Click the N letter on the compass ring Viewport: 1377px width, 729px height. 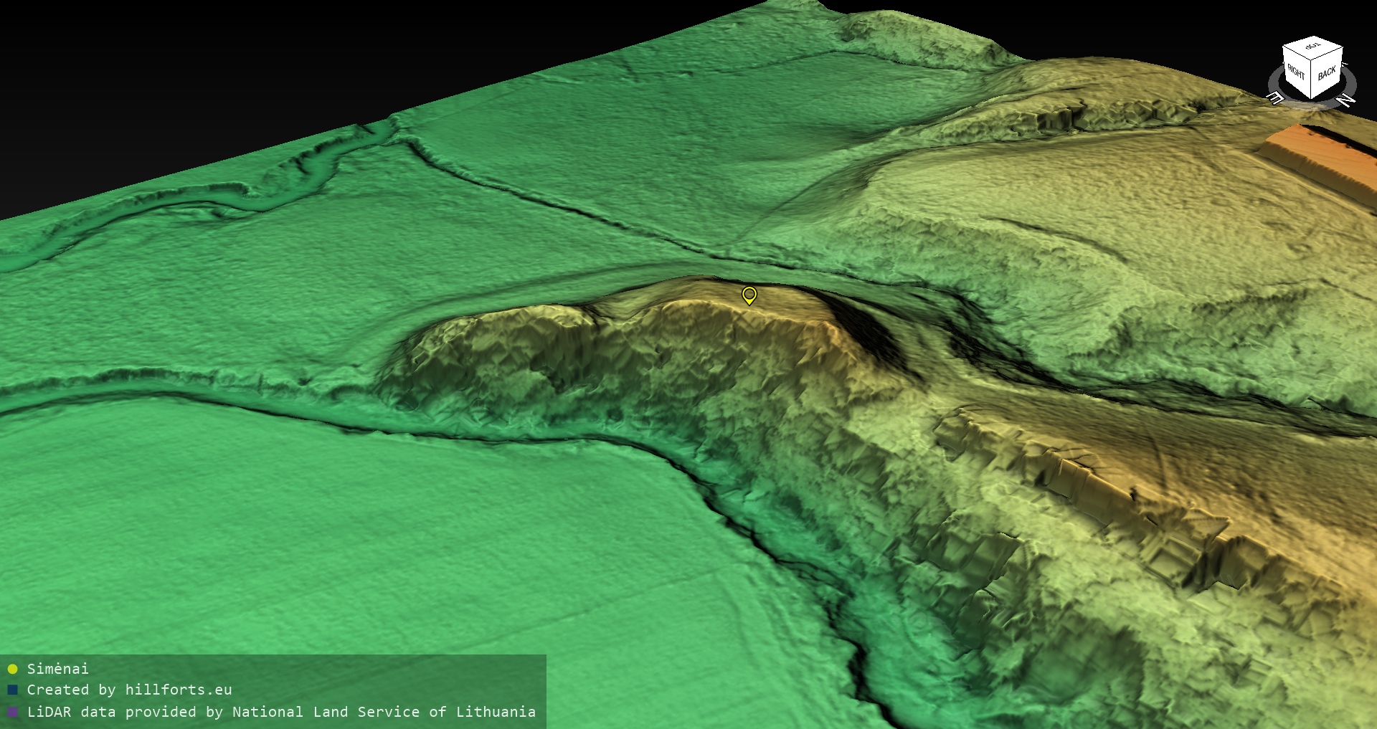point(1346,101)
